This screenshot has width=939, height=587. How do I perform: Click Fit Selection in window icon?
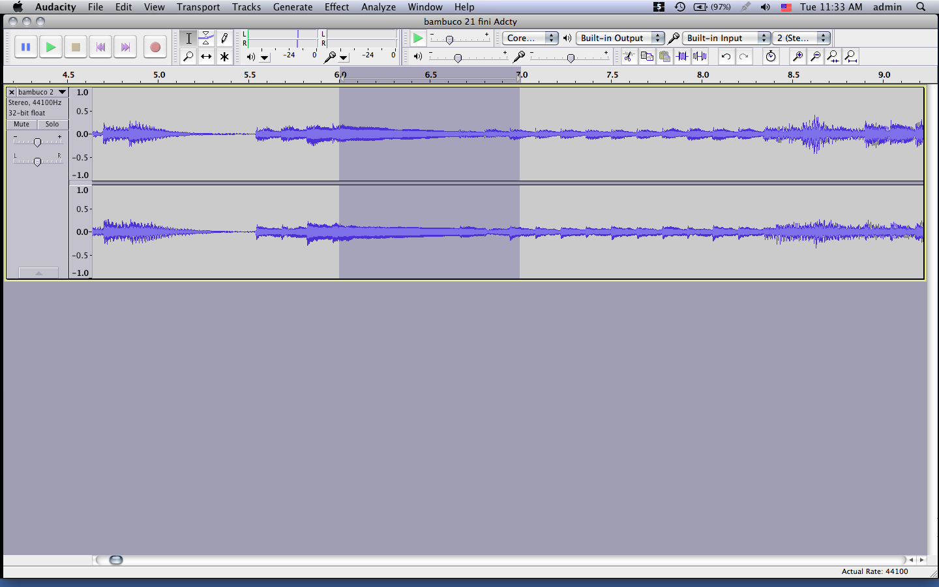[833, 57]
